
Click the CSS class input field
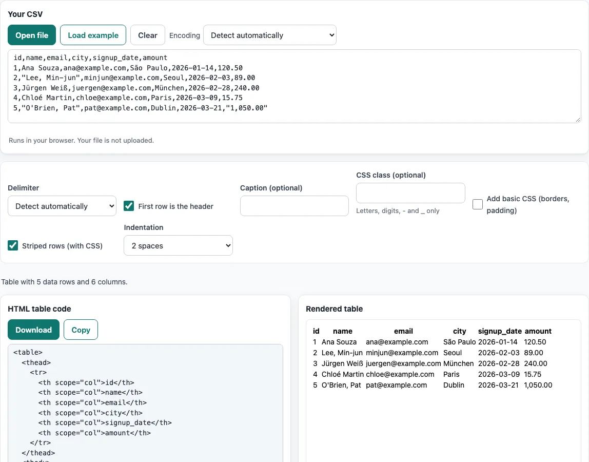(x=410, y=193)
